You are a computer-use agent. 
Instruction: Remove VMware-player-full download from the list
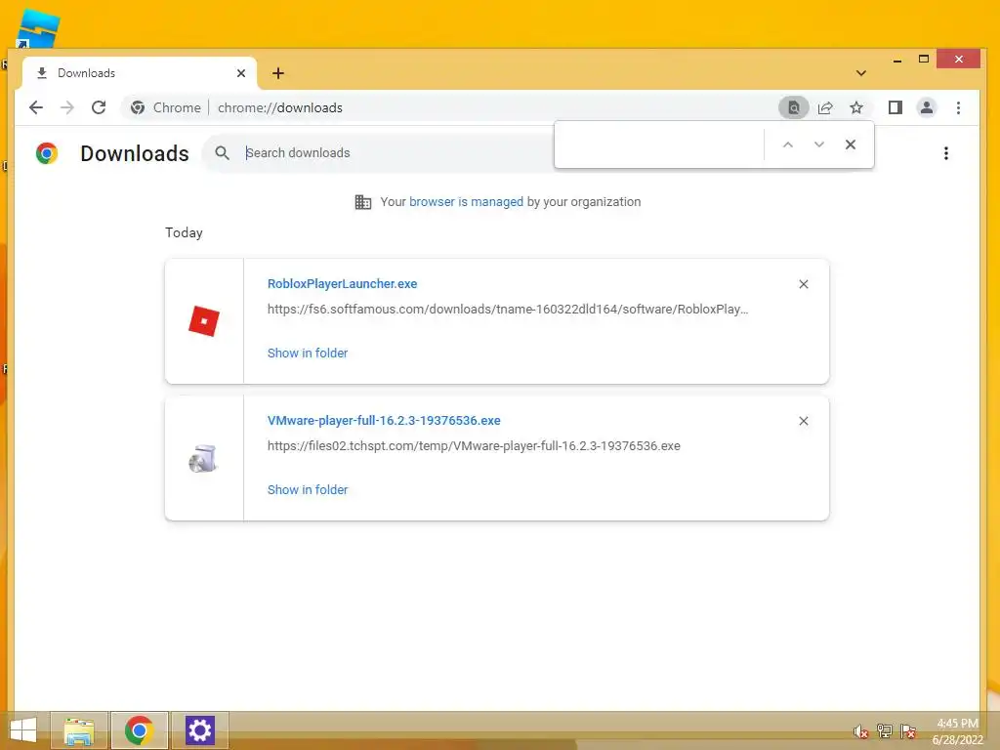804,421
